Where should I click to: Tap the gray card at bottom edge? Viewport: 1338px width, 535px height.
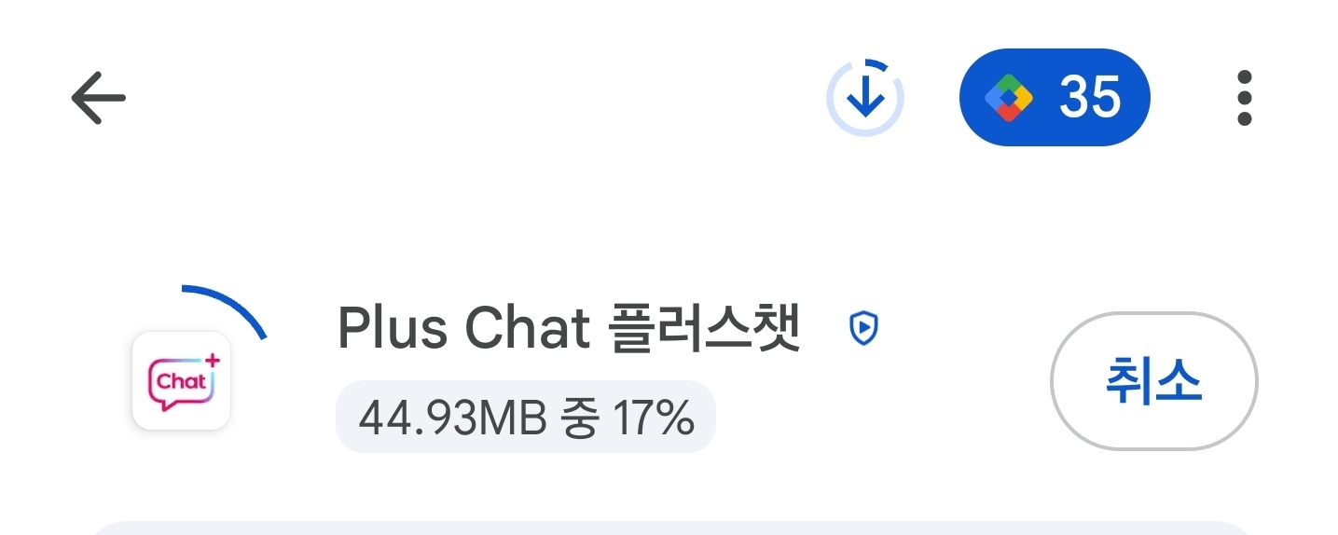[669, 528]
